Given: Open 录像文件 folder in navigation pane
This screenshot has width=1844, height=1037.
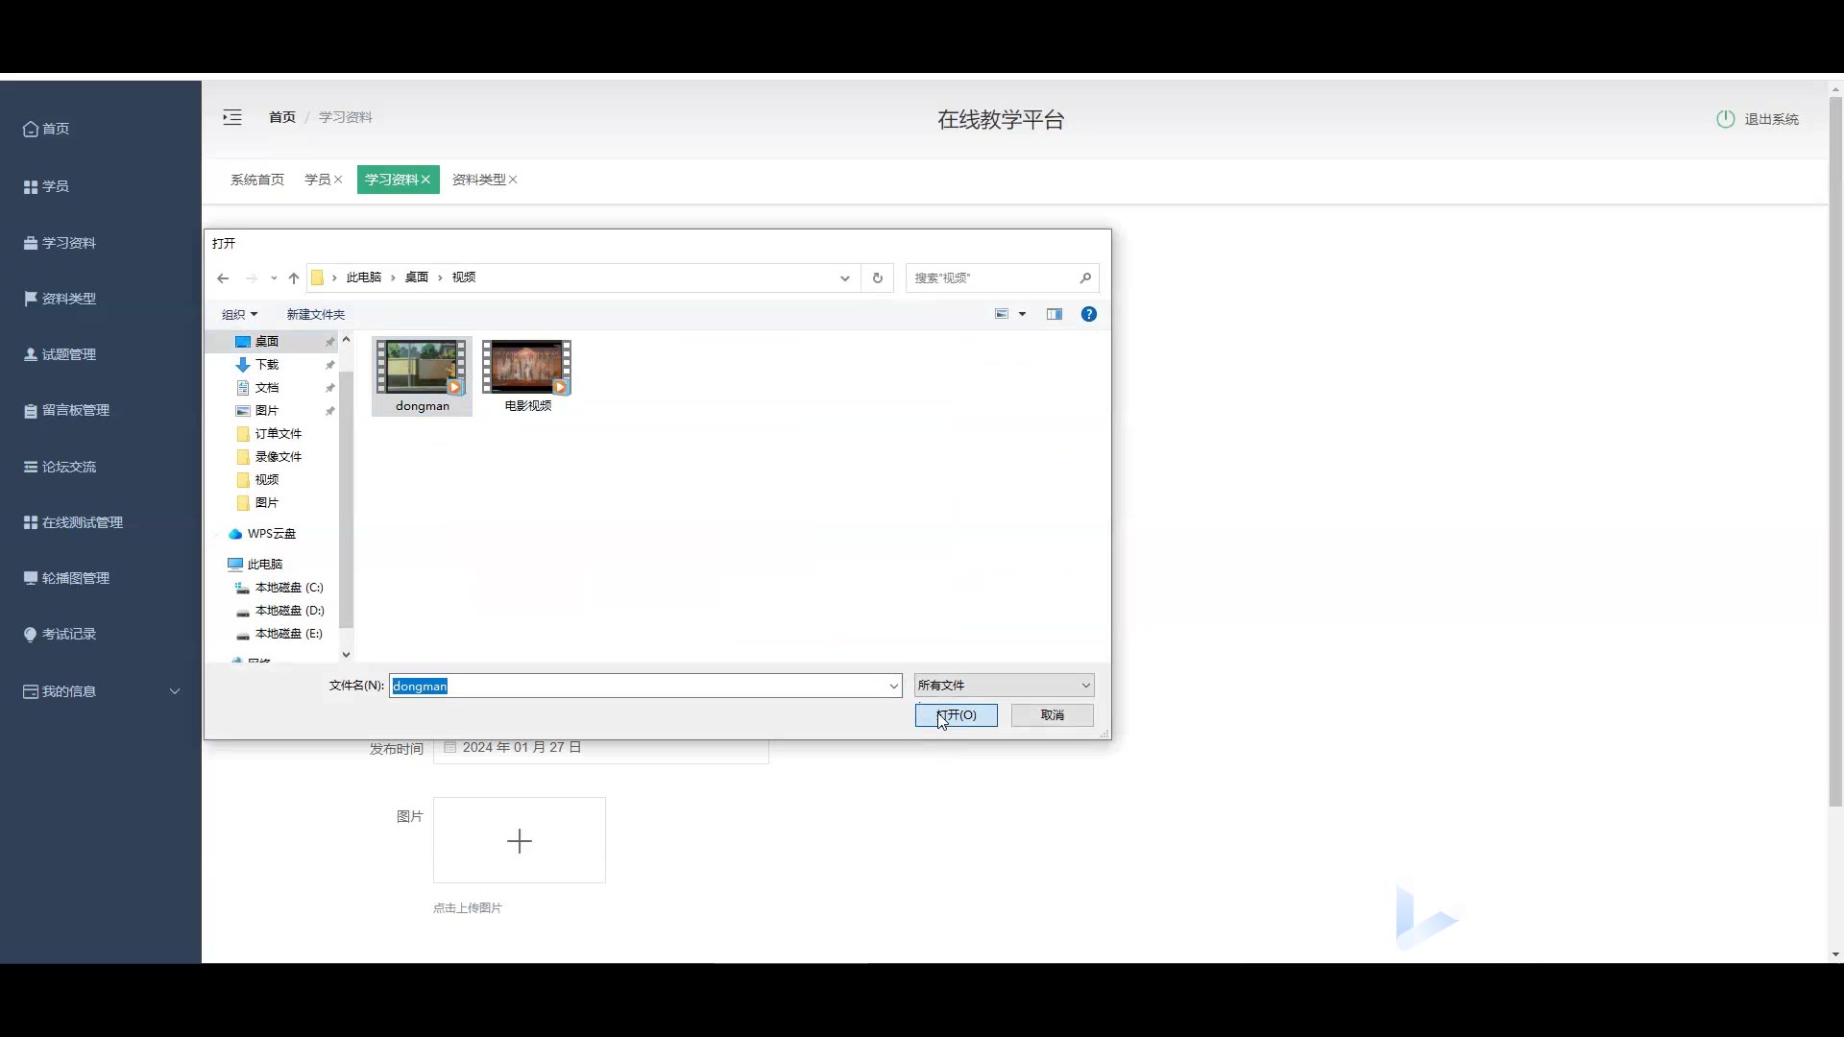Looking at the screenshot, I should pyautogui.click(x=279, y=457).
